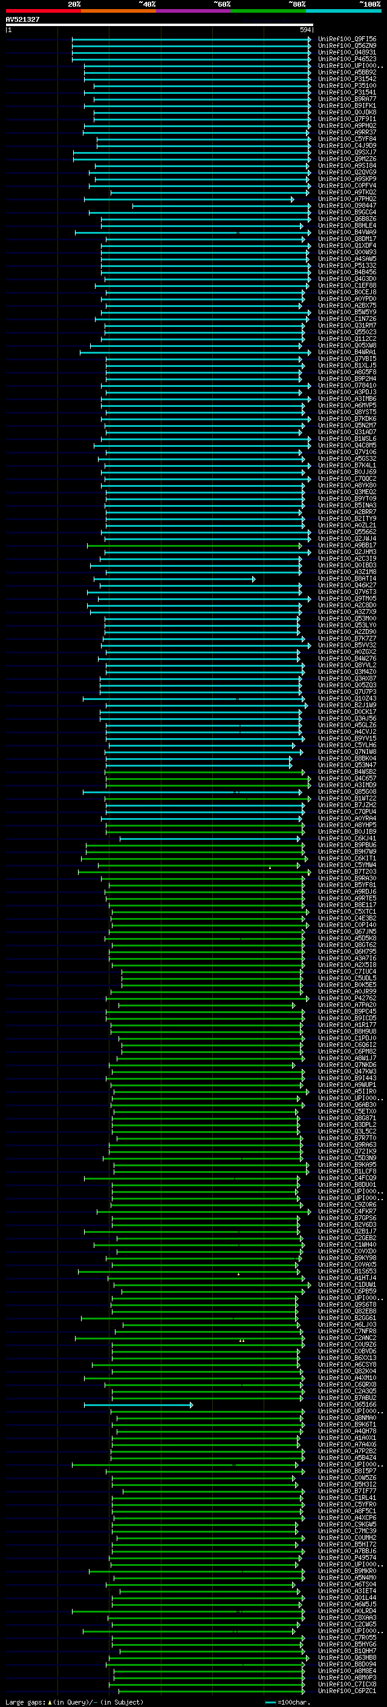Select the UniRef100_Q2QVG9 label
Viewport: 387px width, 1707px height.
tap(347, 173)
